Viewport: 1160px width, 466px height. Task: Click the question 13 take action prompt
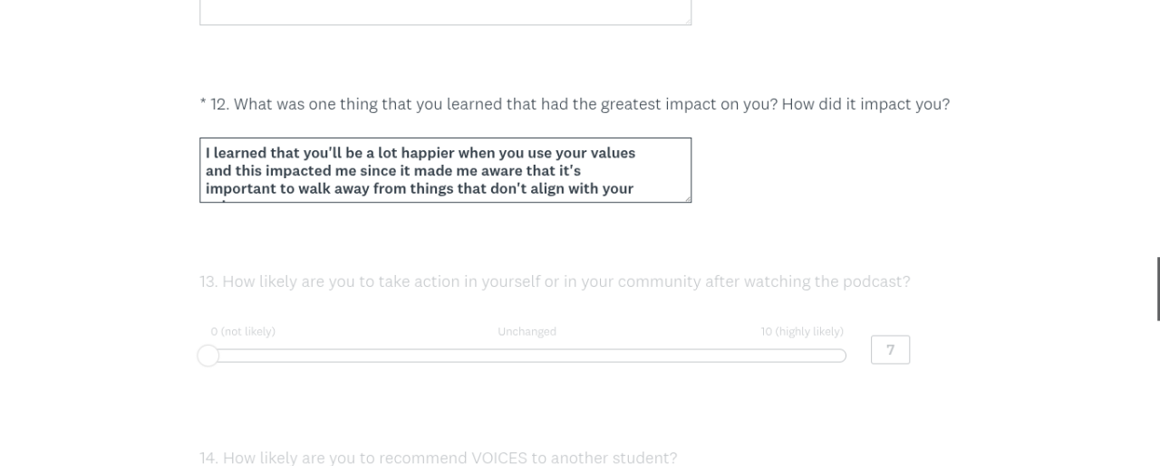tap(555, 281)
